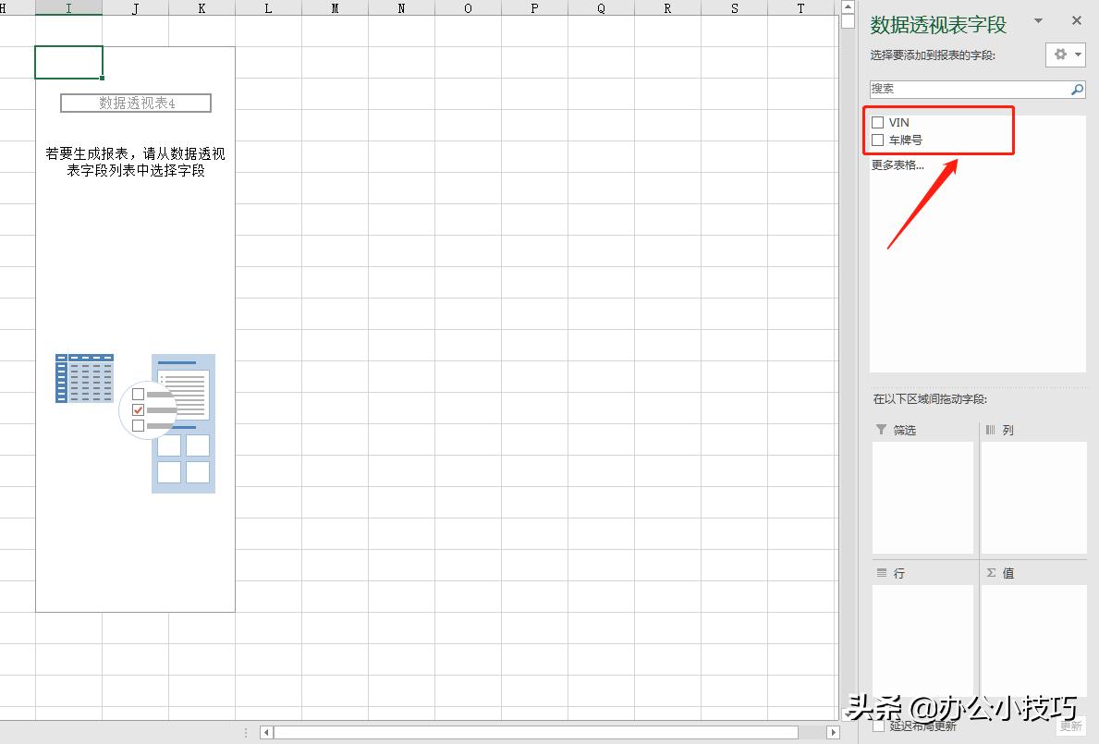Click the table thumbnail graphic in the pivot placeholder
The height and width of the screenshot is (744, 1099).
click(84, 378)
